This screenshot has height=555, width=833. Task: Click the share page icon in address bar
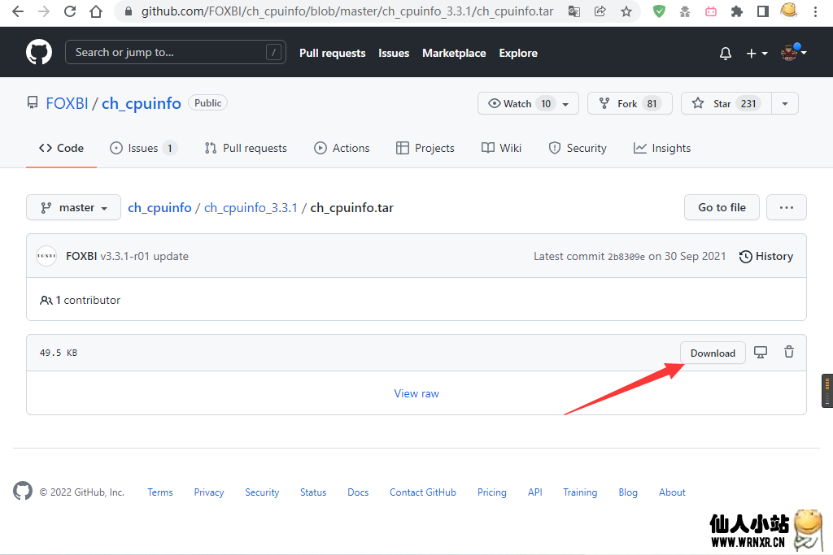click(x=600, y=11)
